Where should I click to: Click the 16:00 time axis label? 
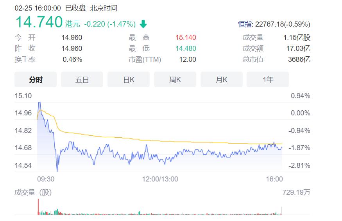pyautogui.click(x=274, y=179)
